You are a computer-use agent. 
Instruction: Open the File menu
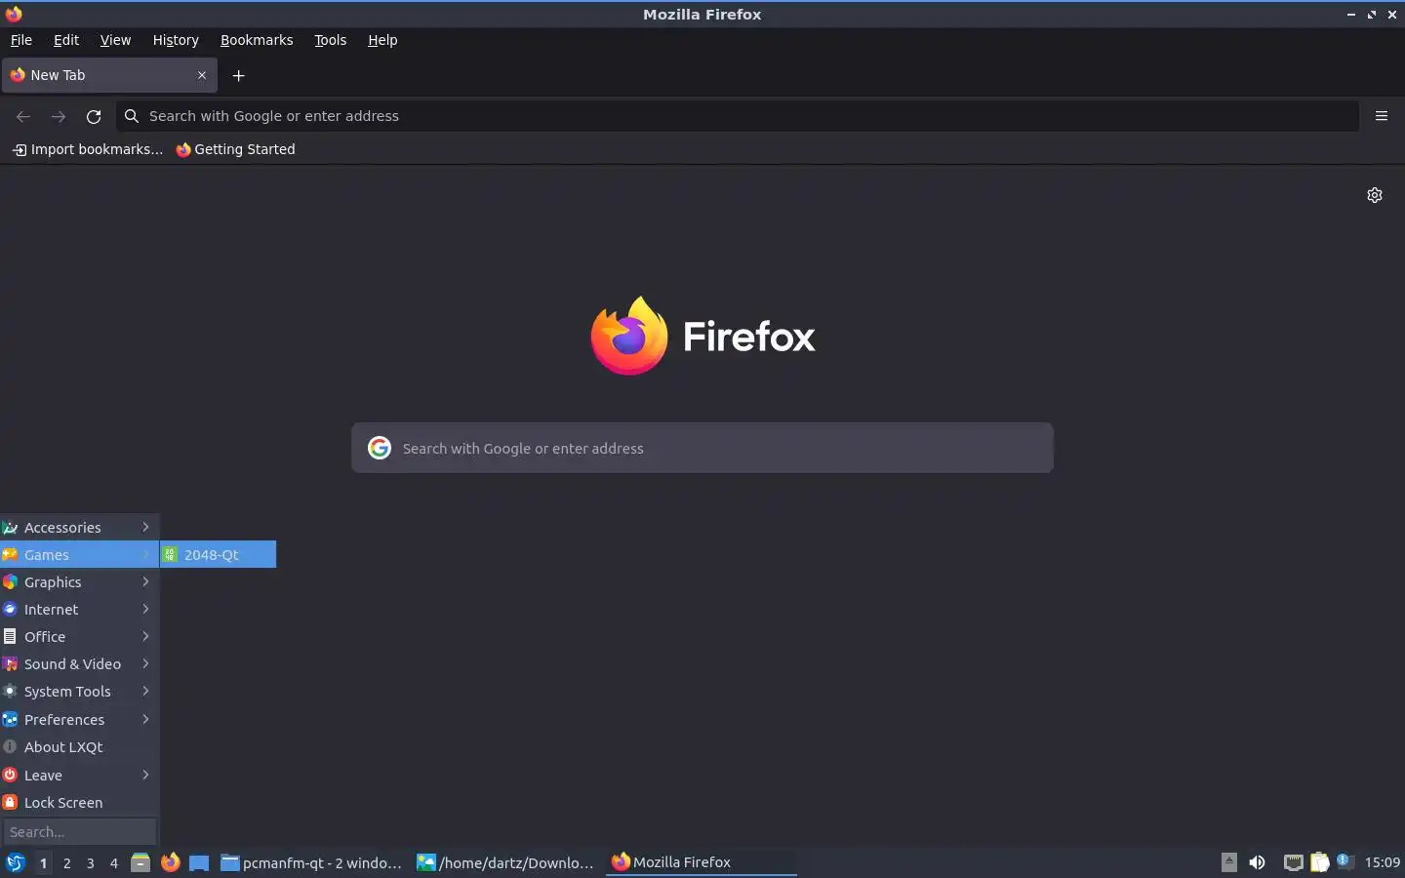(20, 40)
